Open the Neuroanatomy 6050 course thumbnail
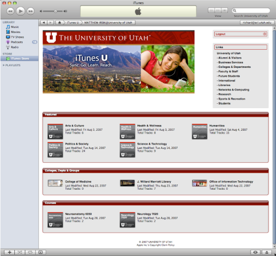Viewport: 276px width, 256px height. coord(55,220)
